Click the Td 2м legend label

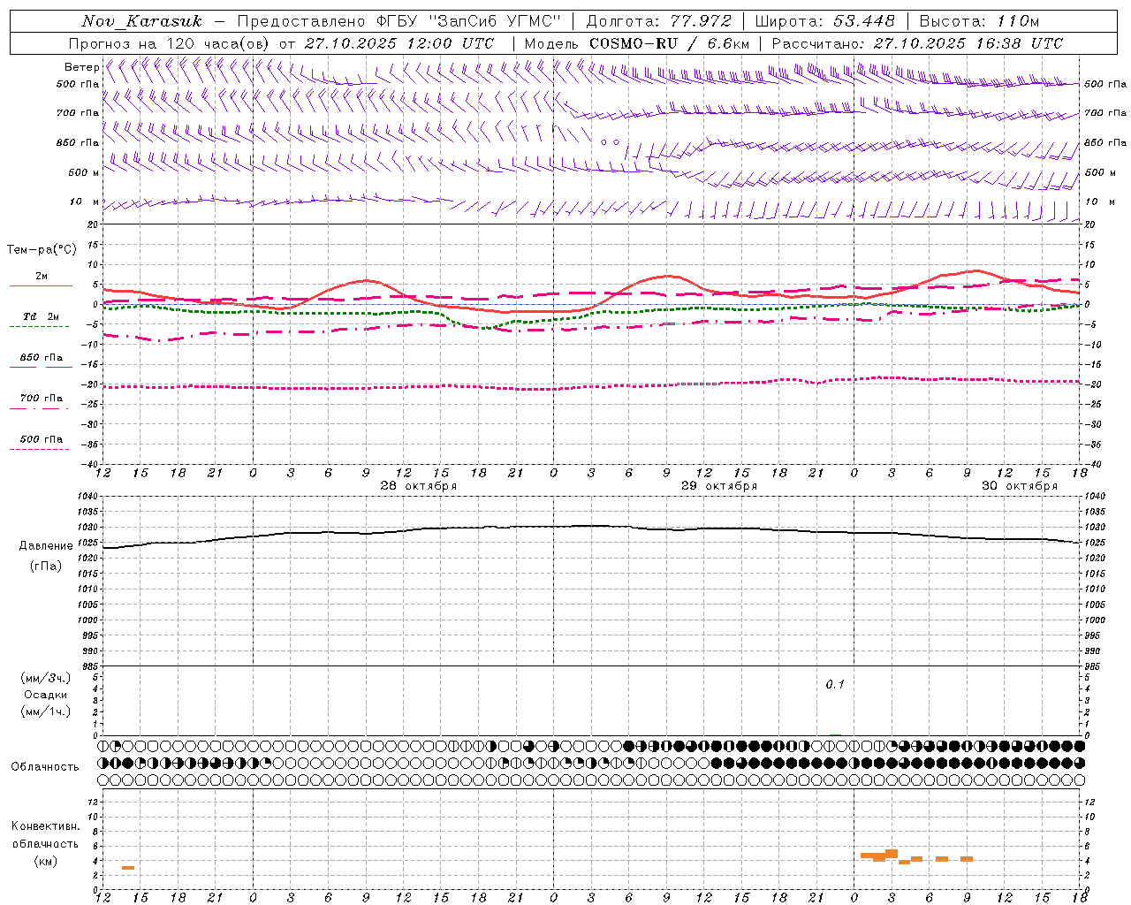(x=42, y=316)
